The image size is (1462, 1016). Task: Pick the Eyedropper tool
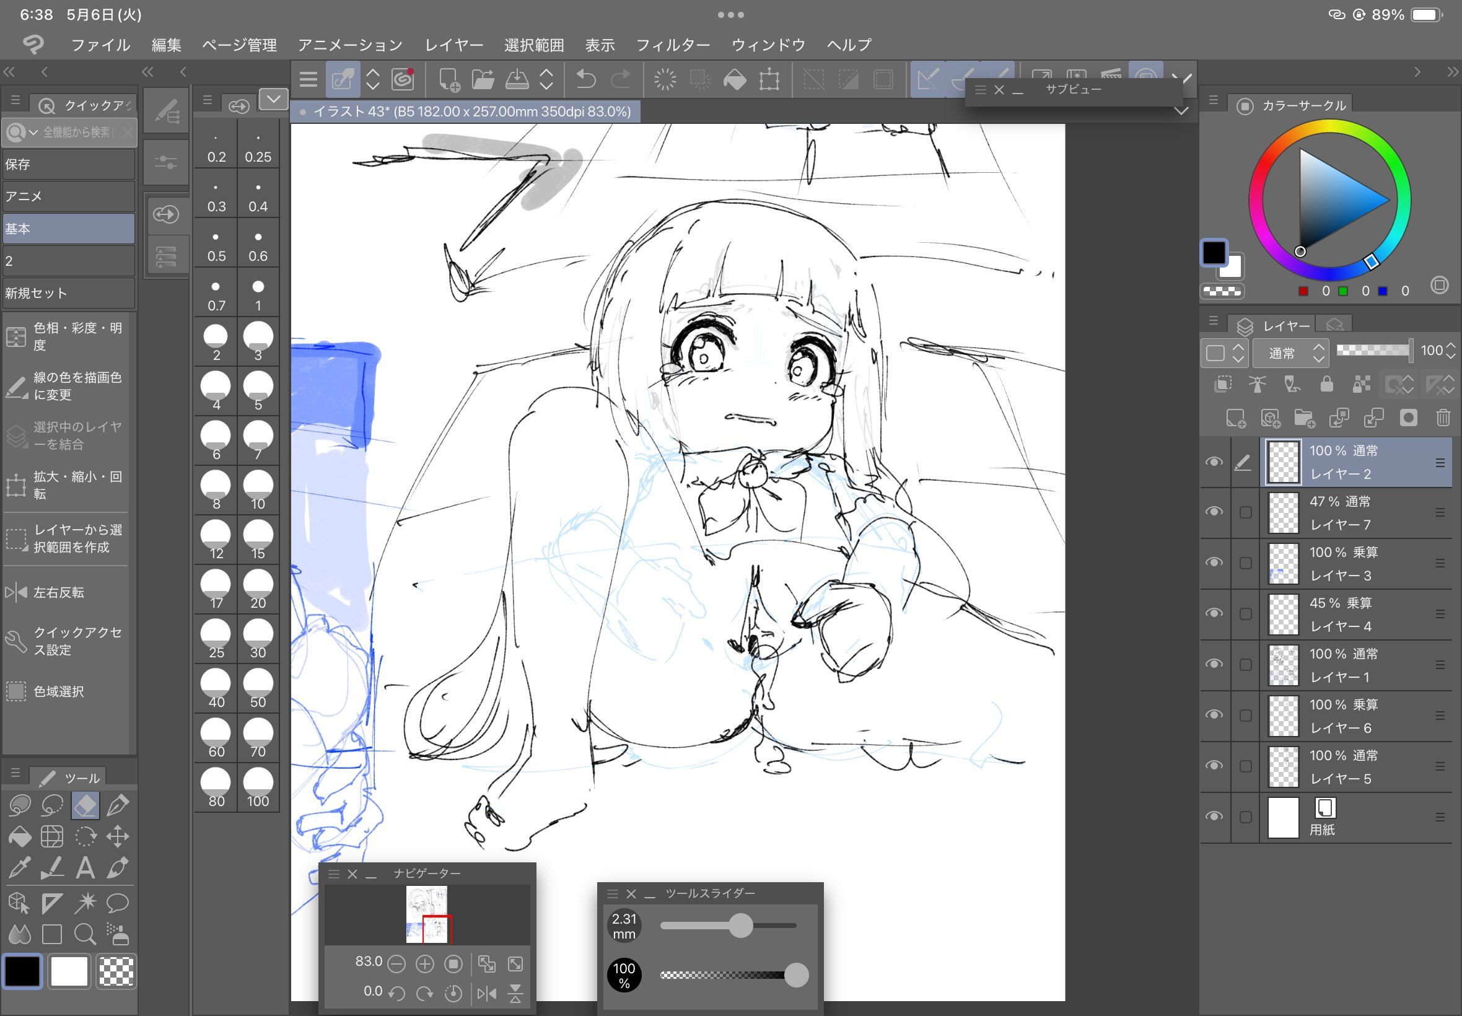(x=20, y=868)
